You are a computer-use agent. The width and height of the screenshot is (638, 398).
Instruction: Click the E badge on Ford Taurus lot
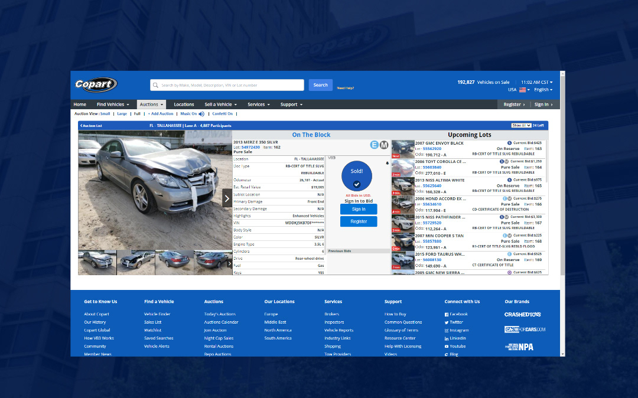(x=509, y=254)
